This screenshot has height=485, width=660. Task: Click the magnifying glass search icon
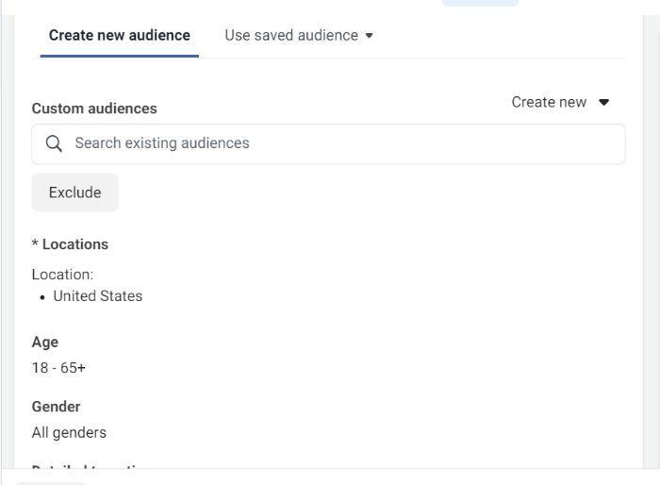54,143
